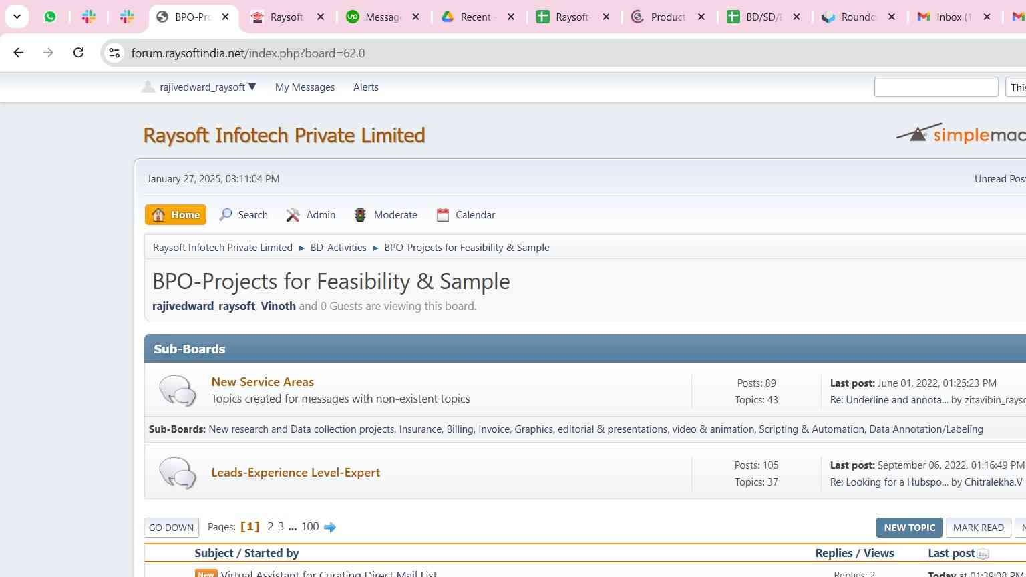This screenshot has height=577, width=1026.
Task: Open the search scope dropdown
Action: [1016, 87]
